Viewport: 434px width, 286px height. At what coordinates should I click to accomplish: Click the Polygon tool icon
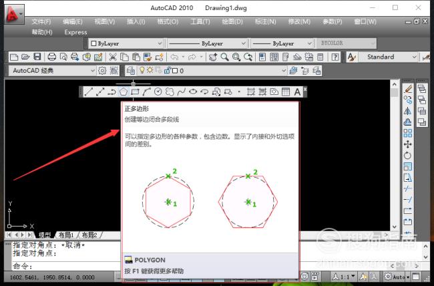[124, 92]
